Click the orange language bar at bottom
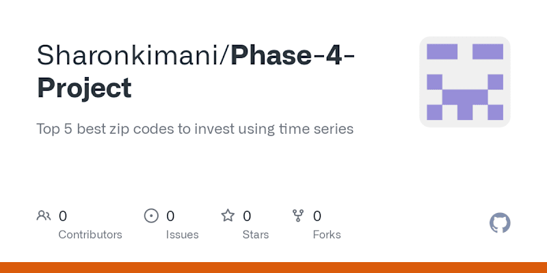547x273 pixels. coord(273,268)
